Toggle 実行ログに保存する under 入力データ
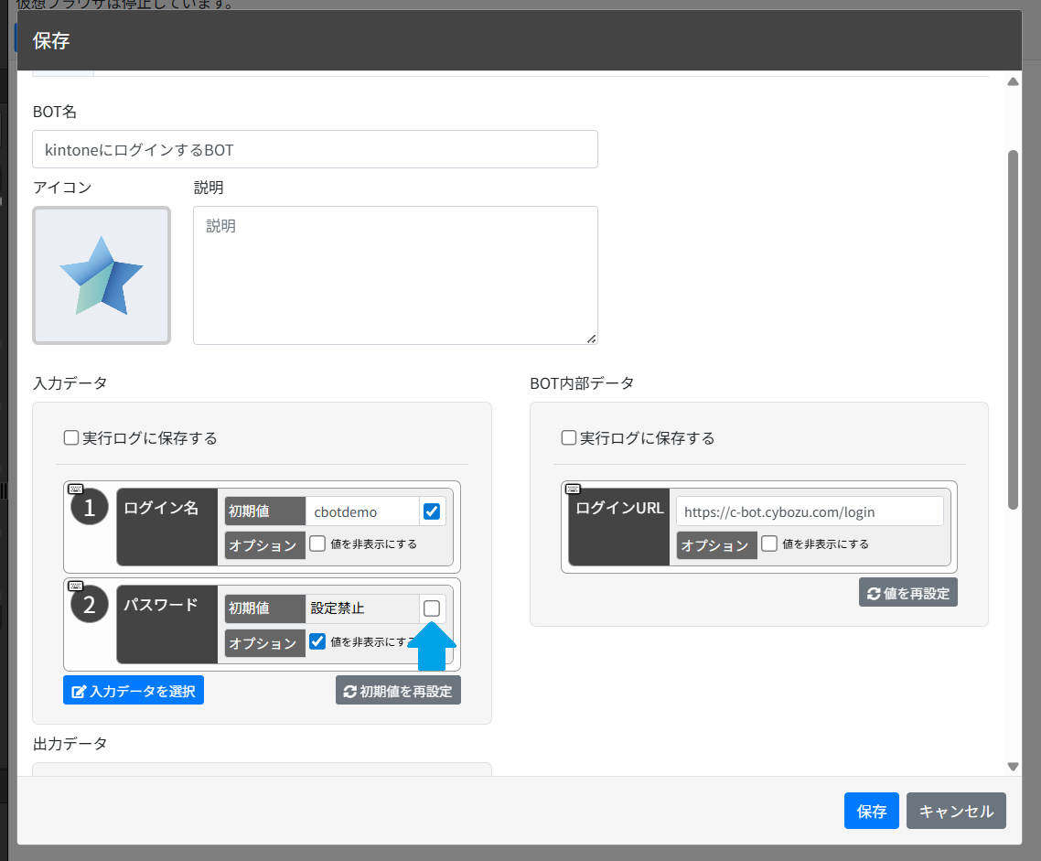This screenshot has height=861, width=1041. tap(71, 437)
